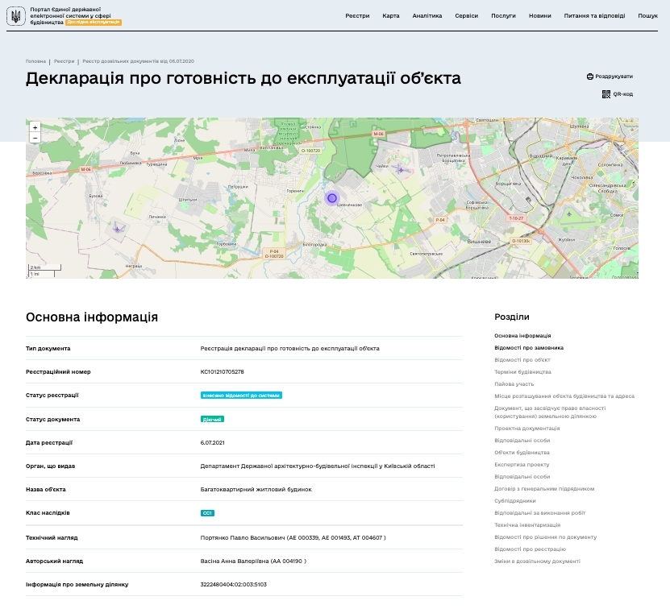Click the document type value text

[289, 349]
